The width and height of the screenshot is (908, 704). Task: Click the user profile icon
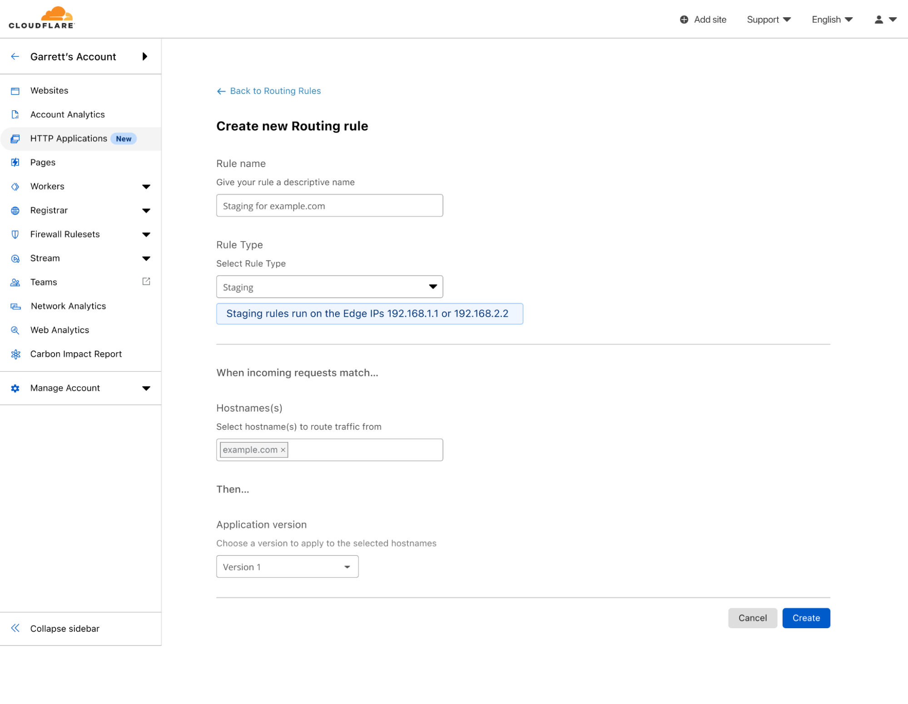click(x=878, y=20)
